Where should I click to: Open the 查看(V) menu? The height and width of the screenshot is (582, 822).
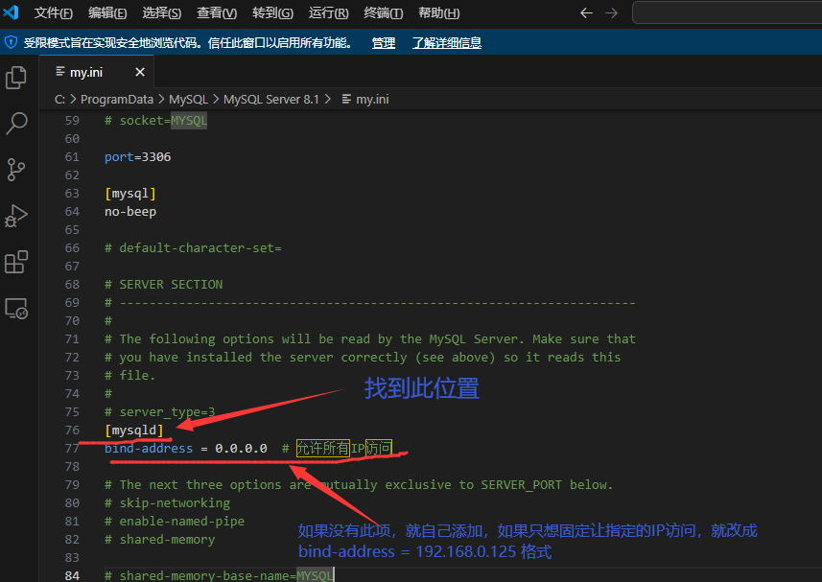click(x=217, y=13)
